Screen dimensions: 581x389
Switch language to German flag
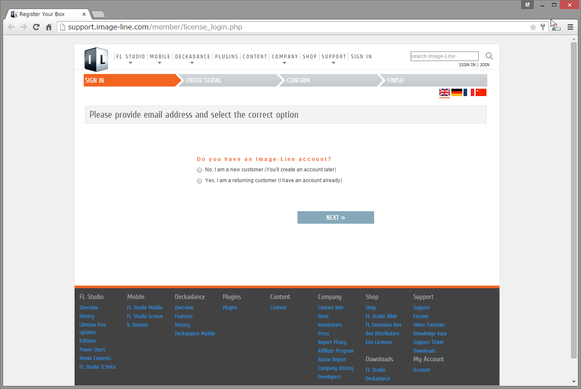pos(457,92)
